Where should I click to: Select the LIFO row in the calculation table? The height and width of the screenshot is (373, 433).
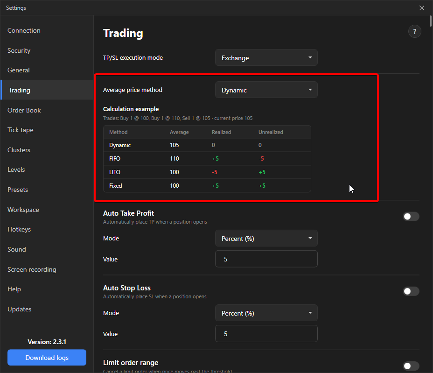pos(207,172)
